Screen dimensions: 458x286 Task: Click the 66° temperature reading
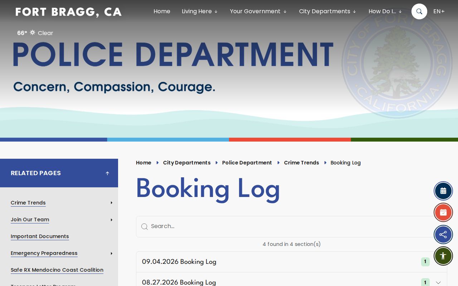[22, 33]
